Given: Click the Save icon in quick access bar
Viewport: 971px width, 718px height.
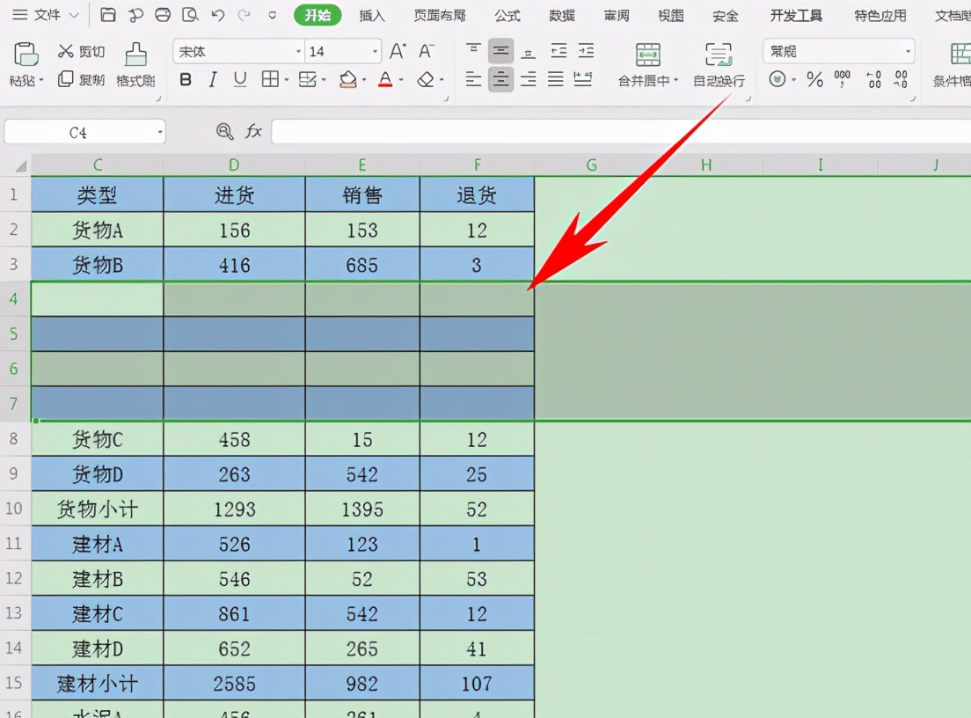Looking at the screenshot, I should point(107,15).
